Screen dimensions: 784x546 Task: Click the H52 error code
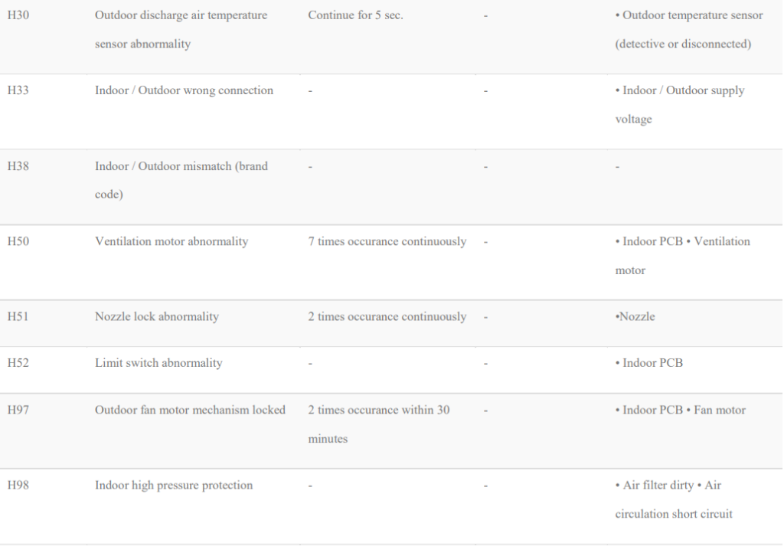pos(18,362)
